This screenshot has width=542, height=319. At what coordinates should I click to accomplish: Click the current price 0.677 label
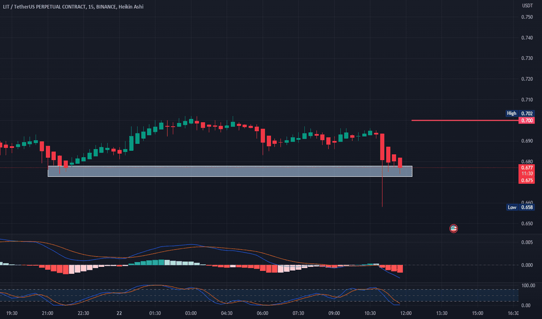(x=526, y=168)
